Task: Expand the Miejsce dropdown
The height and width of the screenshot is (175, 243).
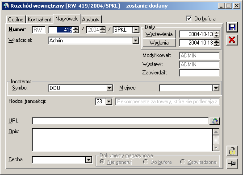Action: (x=216, y=88)
